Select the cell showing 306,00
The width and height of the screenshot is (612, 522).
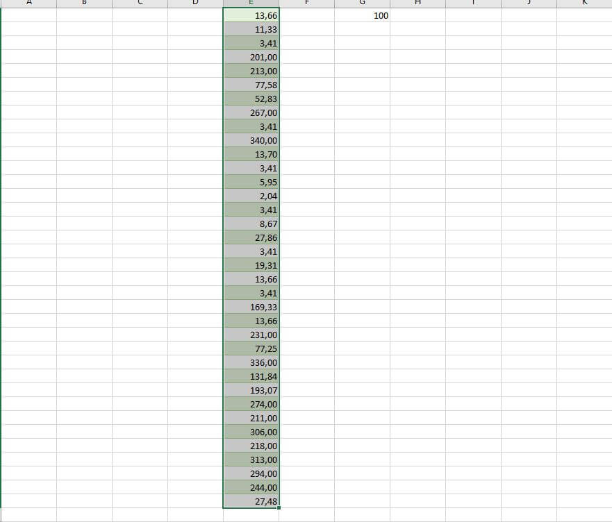[251, 432]
